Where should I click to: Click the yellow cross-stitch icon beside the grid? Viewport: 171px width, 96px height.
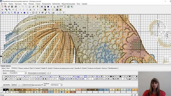tap(60, 10)
